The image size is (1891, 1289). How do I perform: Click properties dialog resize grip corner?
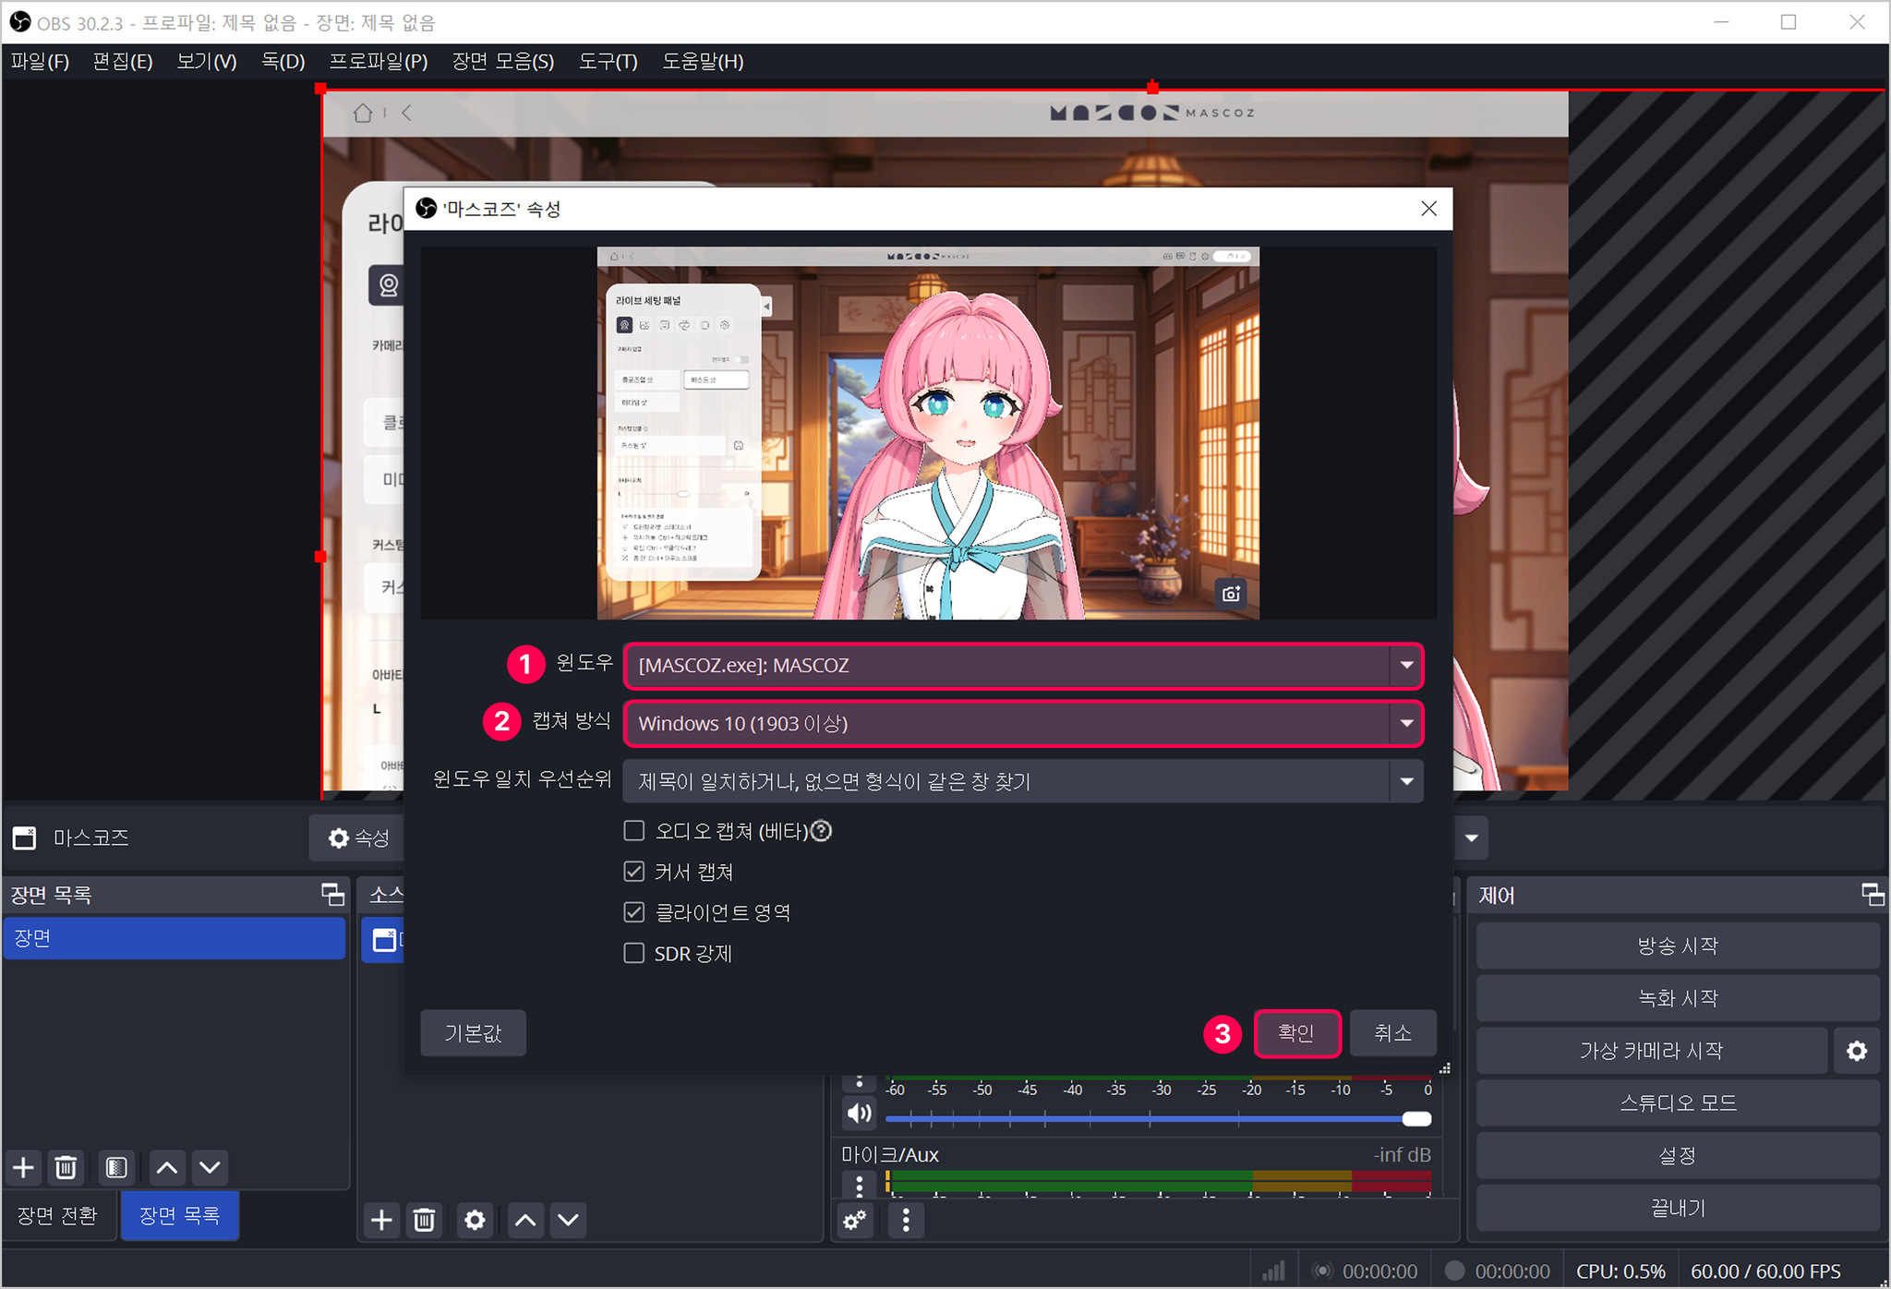[1445, 1068]
